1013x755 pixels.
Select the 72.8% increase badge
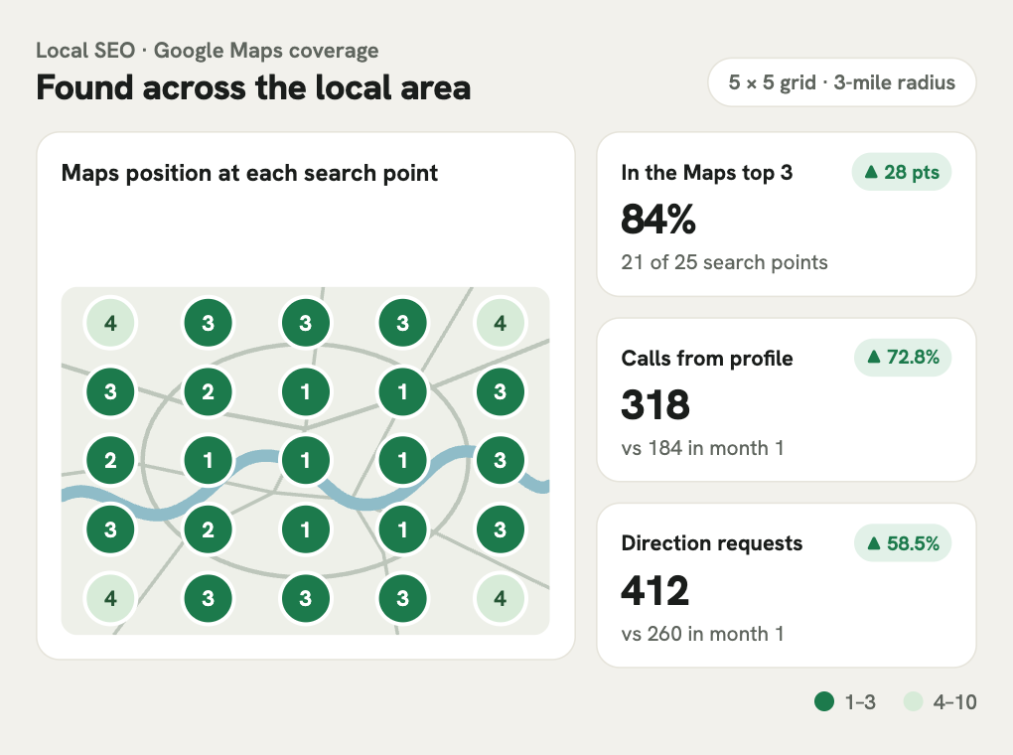pyautogui.click(x=903, y=357)
